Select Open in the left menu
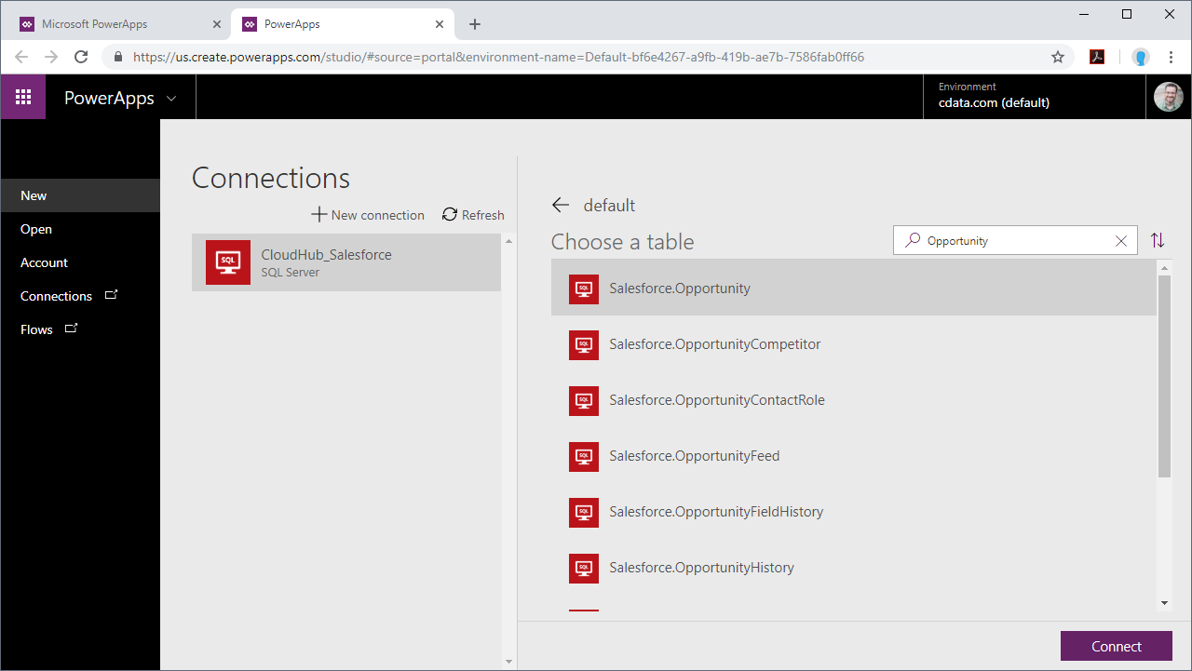 (80, 229)
